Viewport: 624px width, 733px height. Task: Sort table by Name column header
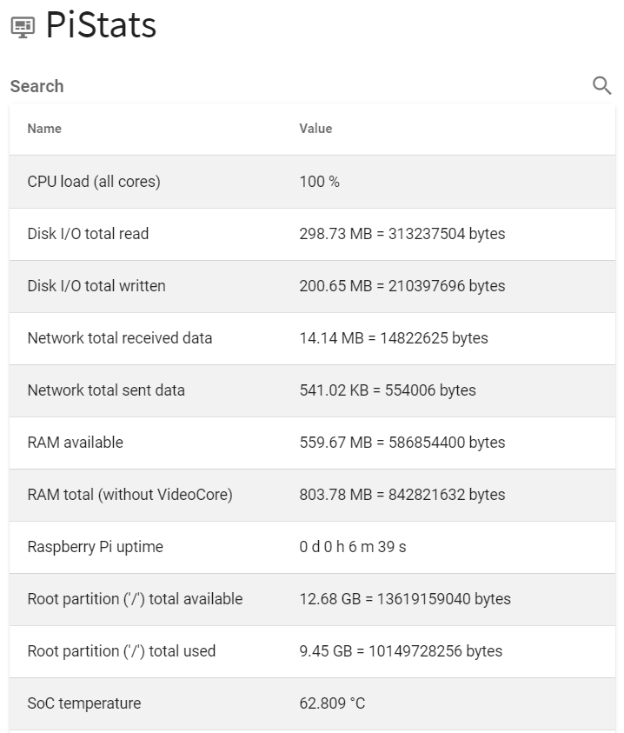44,129
